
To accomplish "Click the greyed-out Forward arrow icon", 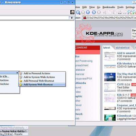I will [x=83, y=12].
